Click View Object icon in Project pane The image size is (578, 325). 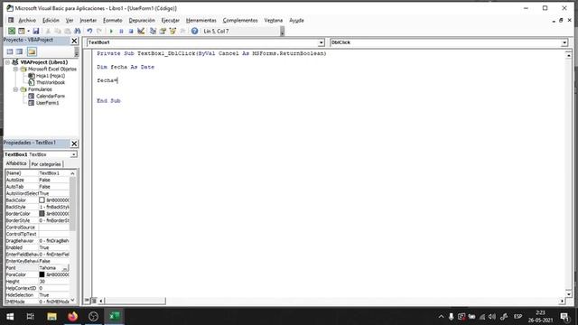click(x=20, y=51)
